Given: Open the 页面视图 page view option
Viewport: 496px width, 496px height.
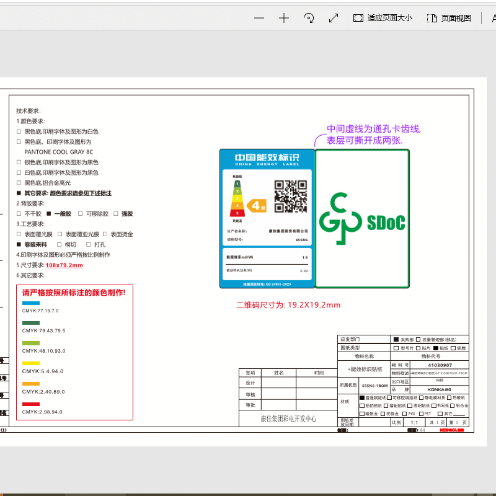Looking at the screenshot, I should pos(449,18).
